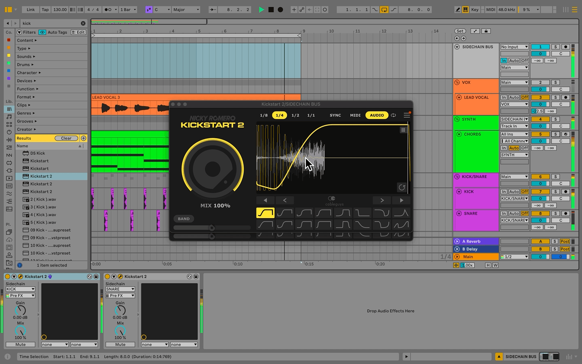This screenshot has height=364, width=582.
Task: Switch Kickstart 2 to SYNC mode
Action: tap(335, 115)
